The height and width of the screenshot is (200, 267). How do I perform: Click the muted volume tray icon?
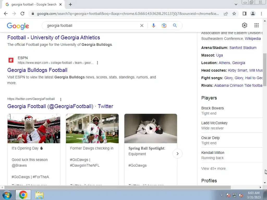tap(241, 195)
